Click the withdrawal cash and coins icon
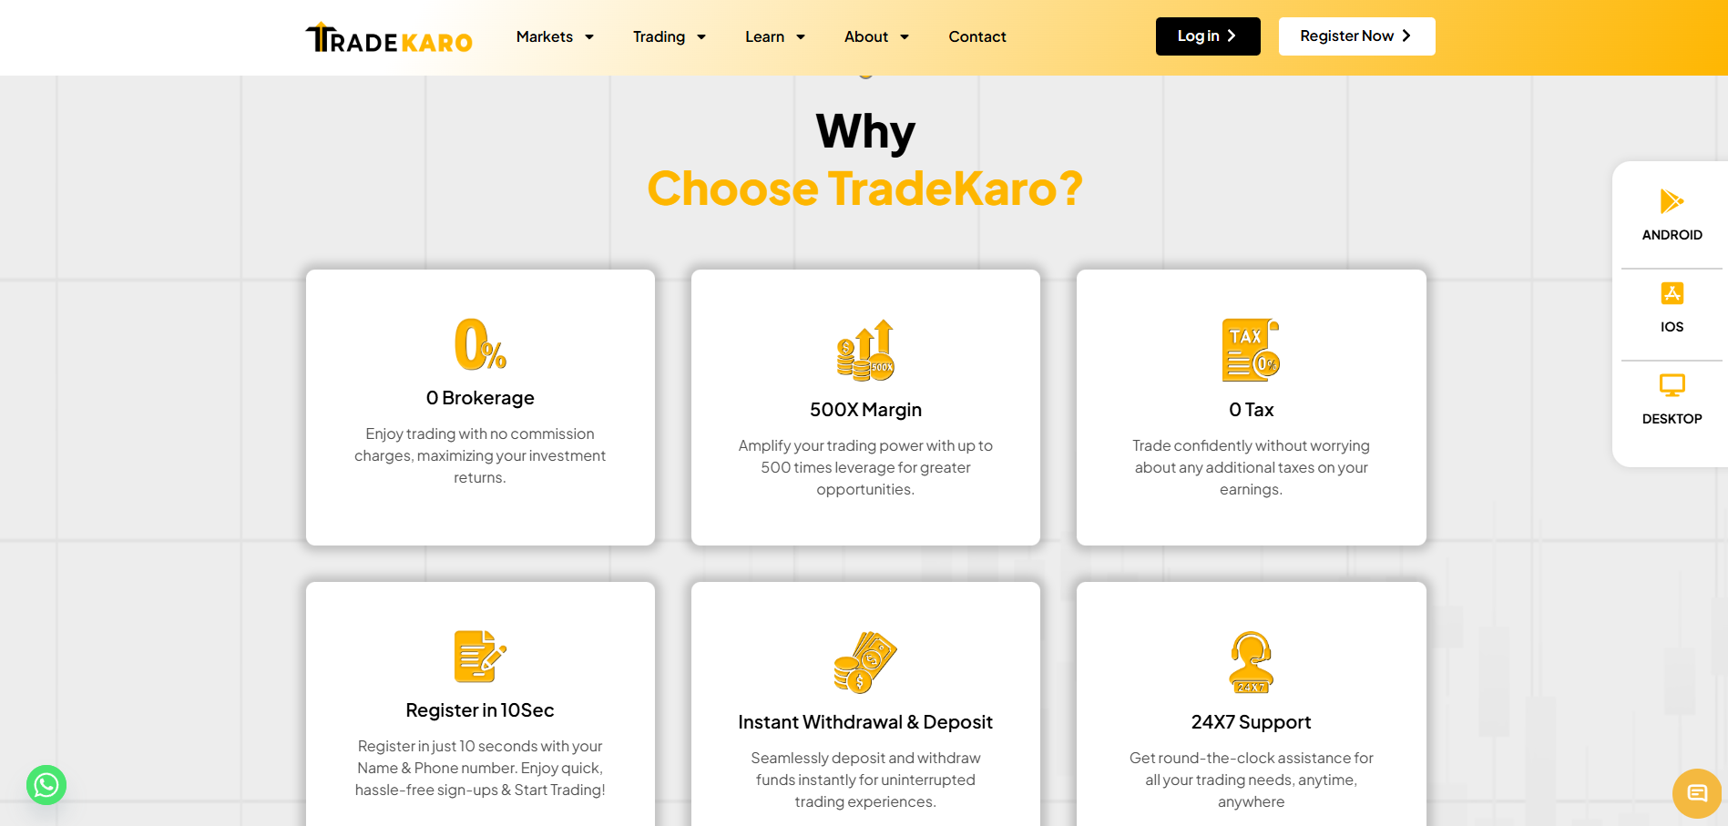1728x826 pixels. 865,662
